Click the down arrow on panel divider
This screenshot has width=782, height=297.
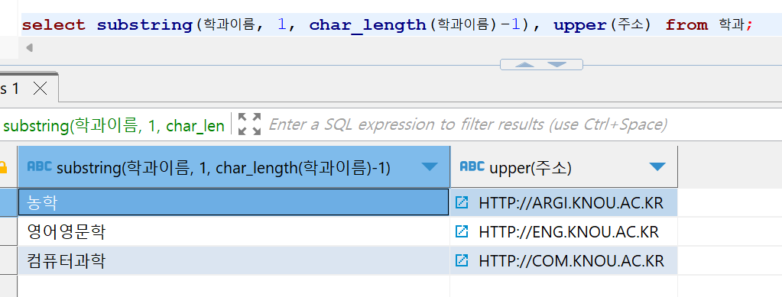click(557, 64)
